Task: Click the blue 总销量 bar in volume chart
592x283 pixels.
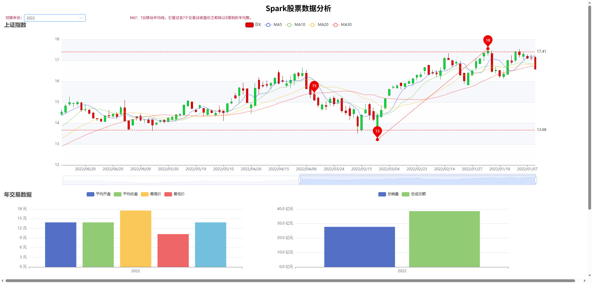Action: (x=360, y=247)
